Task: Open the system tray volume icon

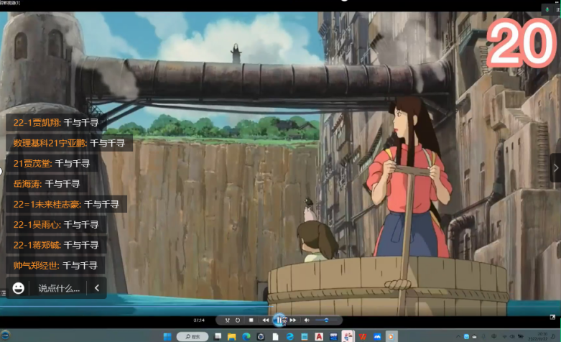Action: coord(512,337)
